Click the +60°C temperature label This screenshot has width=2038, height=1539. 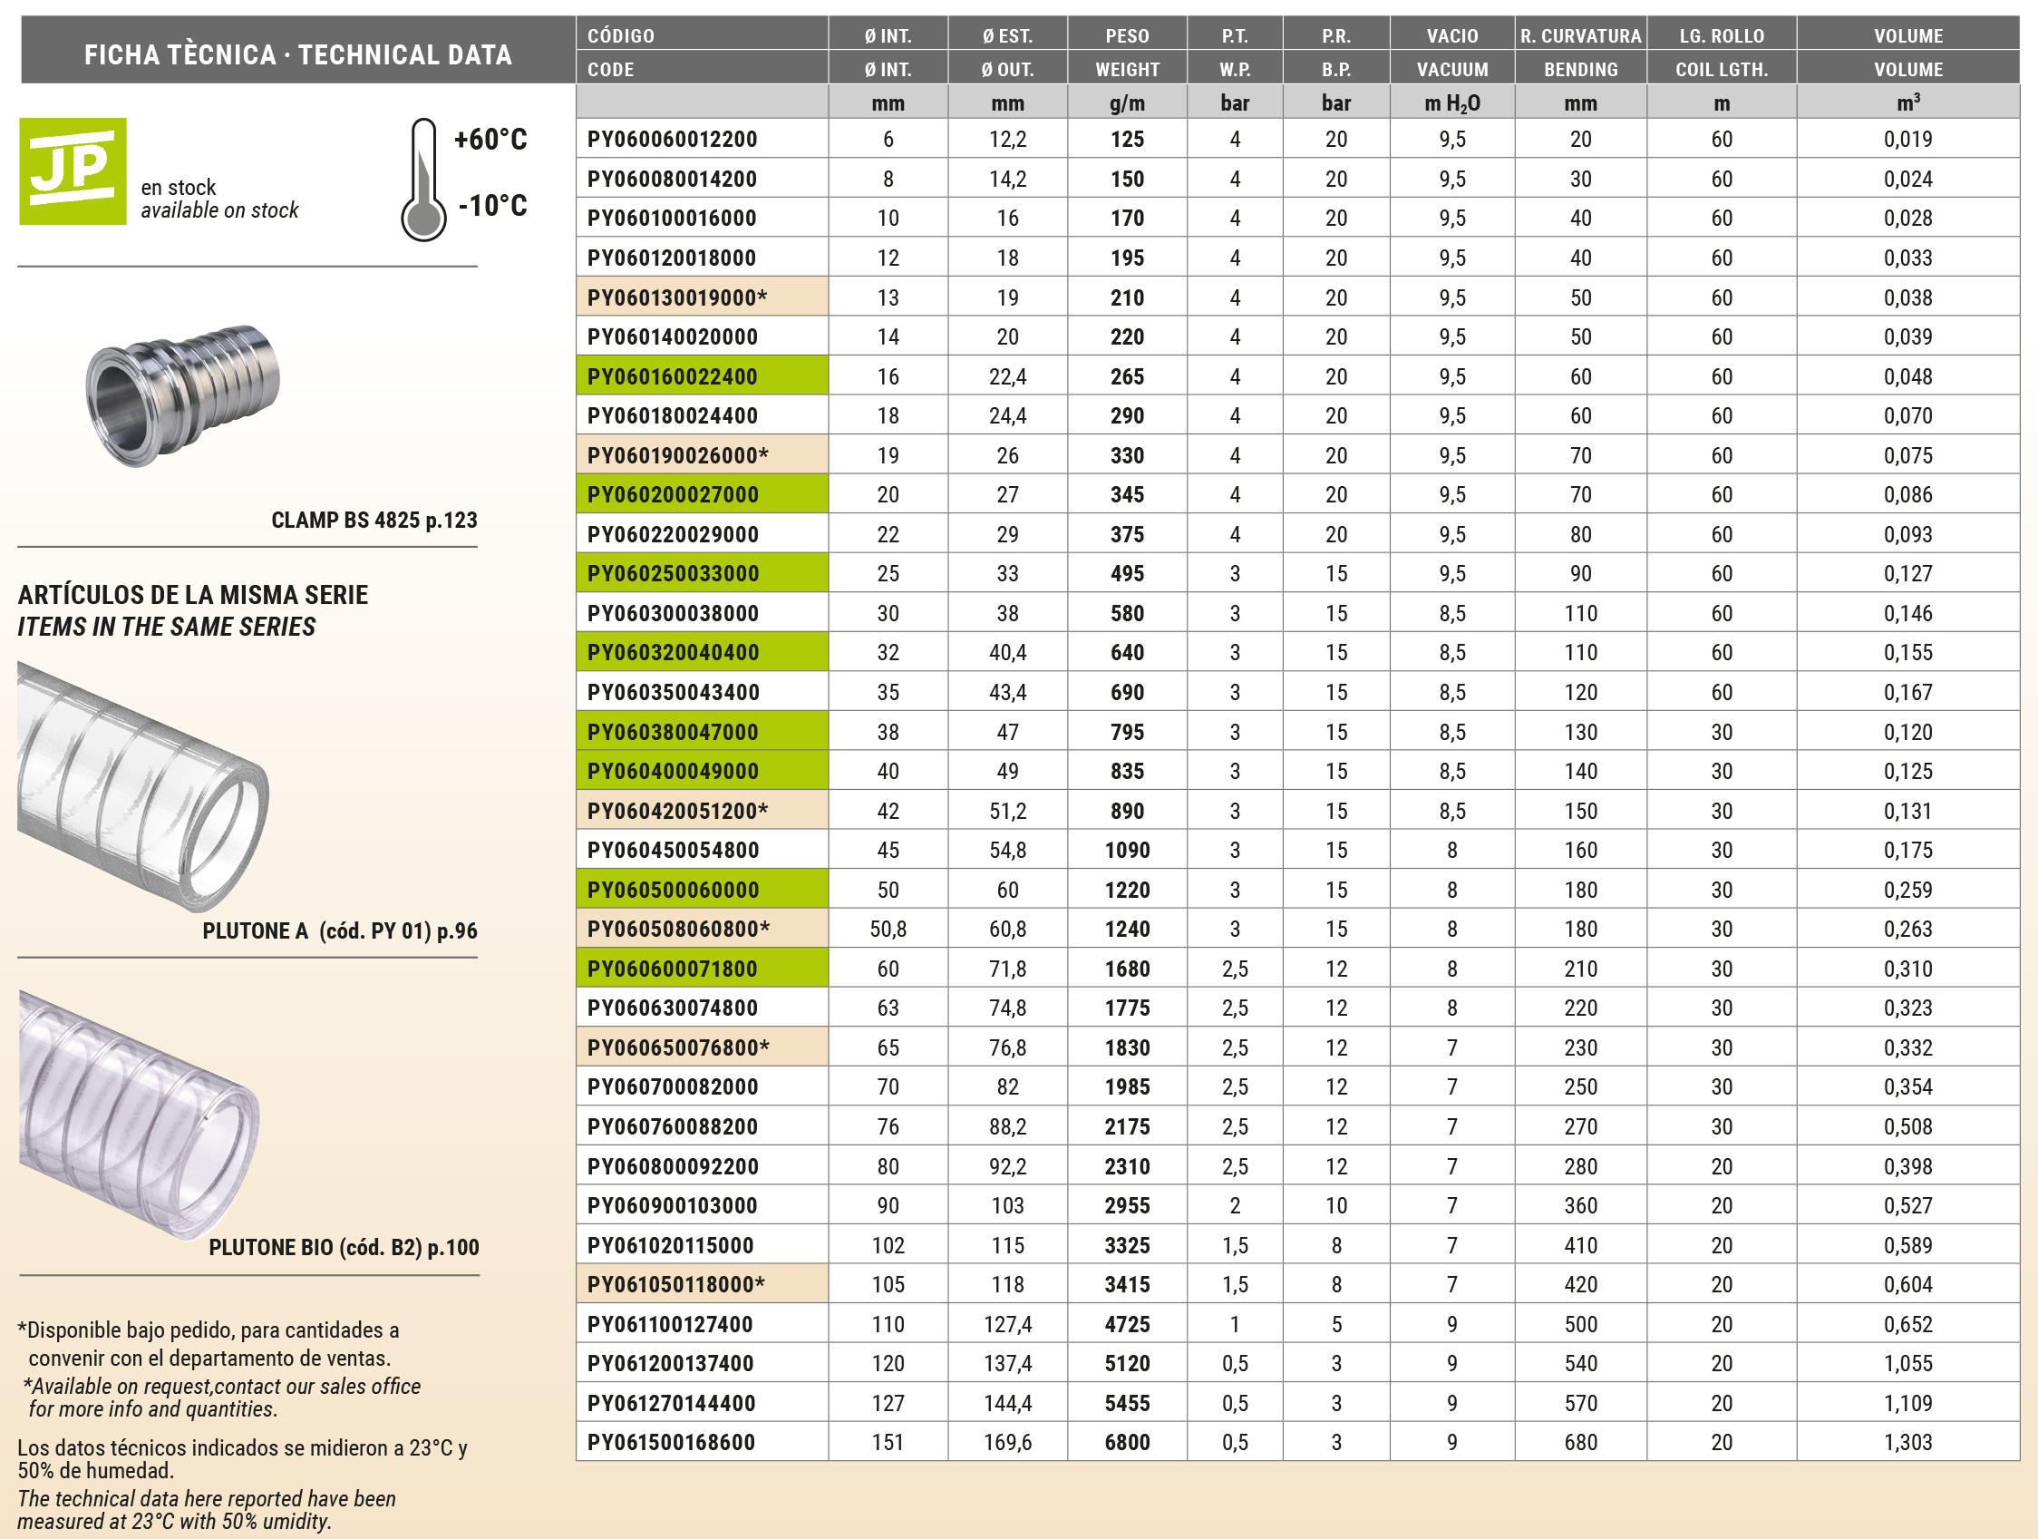[x=490, y=140]
